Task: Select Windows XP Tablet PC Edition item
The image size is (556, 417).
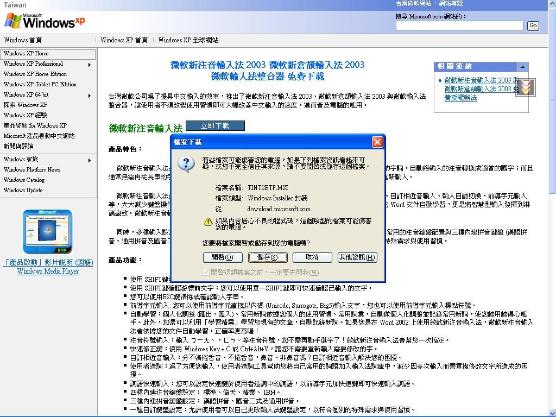Action: tap(40, 84)
